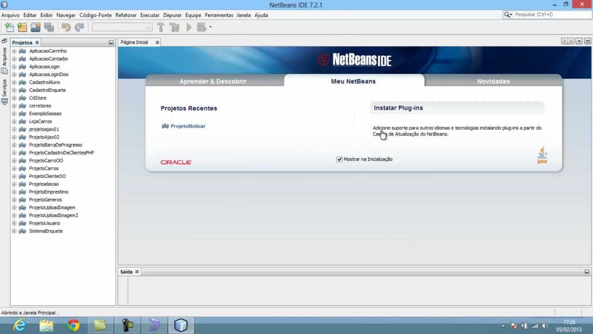This screenshot has width=593, height=334.
Task: Open the project configuration combo box
Action: coord(122,27)
